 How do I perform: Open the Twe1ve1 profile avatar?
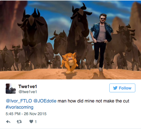(11, 89)
